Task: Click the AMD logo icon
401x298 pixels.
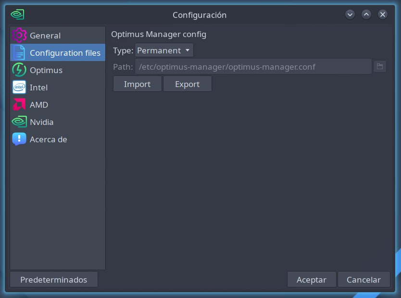Action: coord(19,104)
